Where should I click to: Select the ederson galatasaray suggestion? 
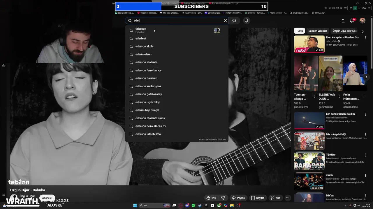coord(177,94)
